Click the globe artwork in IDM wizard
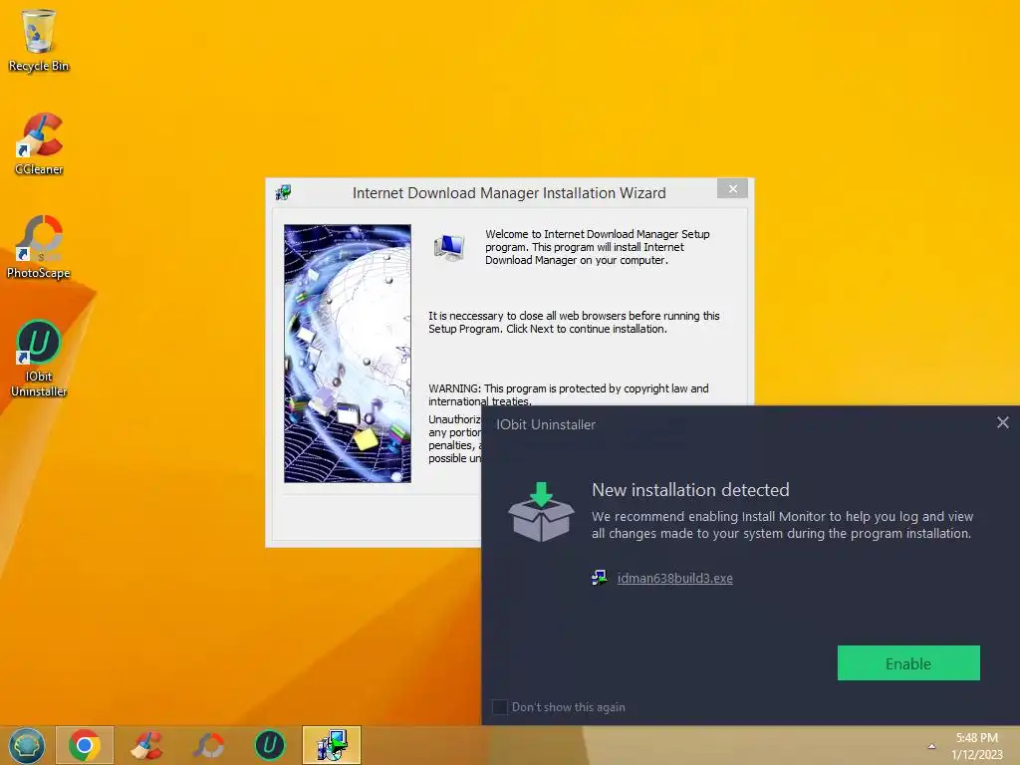1020x765 pixels. pos(348,354)
